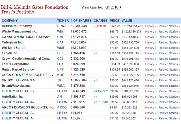Open Related Stories for Canadian National Railway

[x=169, y=37]
